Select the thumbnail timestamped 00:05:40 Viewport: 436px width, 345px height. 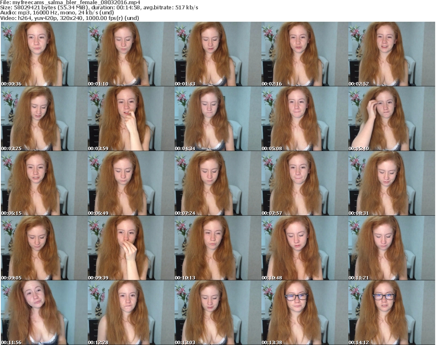tap(391, 119)
